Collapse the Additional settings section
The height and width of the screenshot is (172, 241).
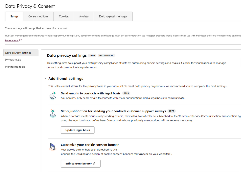pyautogui.click(x=45, y=79)
